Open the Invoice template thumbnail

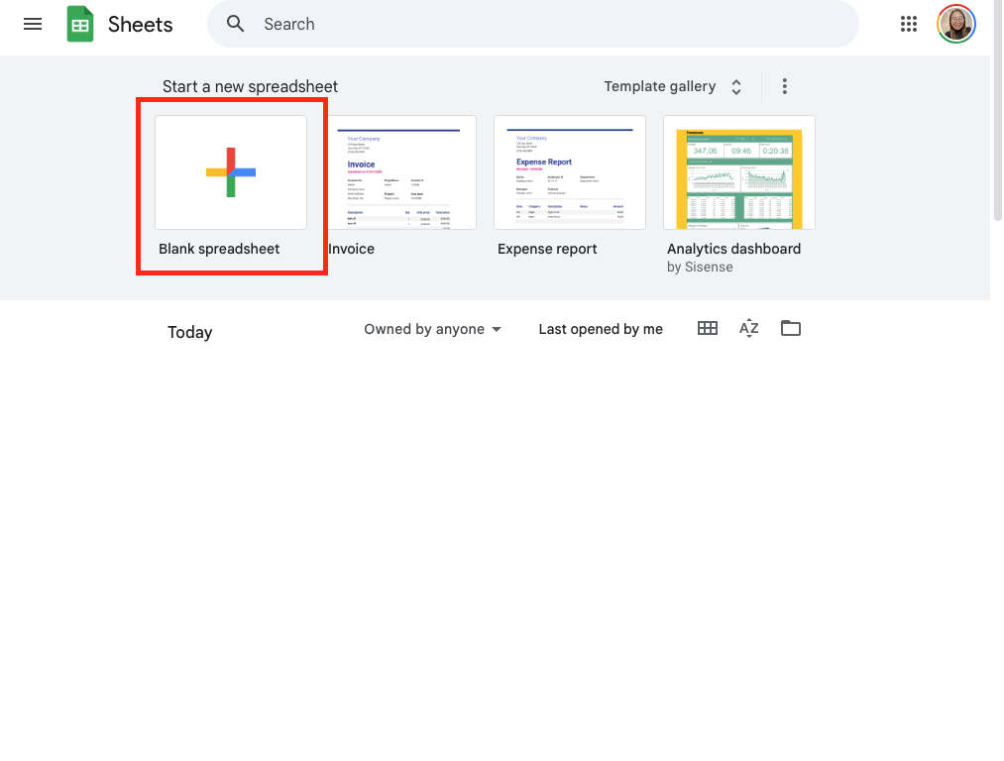[402, 172]
